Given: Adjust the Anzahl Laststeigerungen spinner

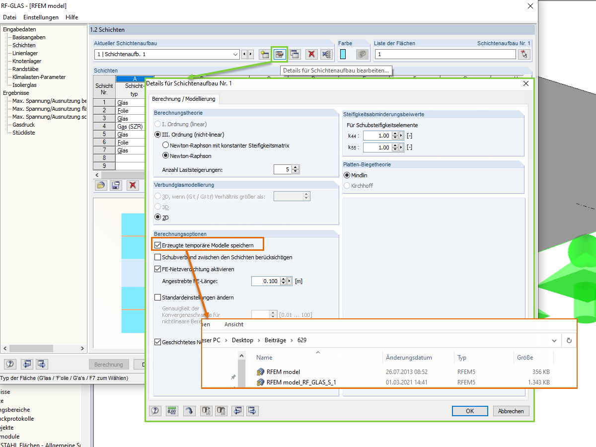Looking at the screenshot, I should pos(296,169).
